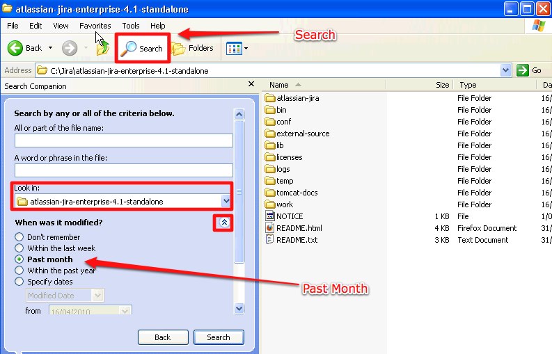Click the file name search field
This screenshot has height=354, width=552.
(x=124, y=140)
